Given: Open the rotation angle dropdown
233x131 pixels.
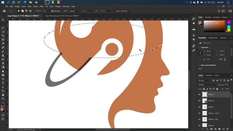Looking at the screenshot, I should [213, 59].
